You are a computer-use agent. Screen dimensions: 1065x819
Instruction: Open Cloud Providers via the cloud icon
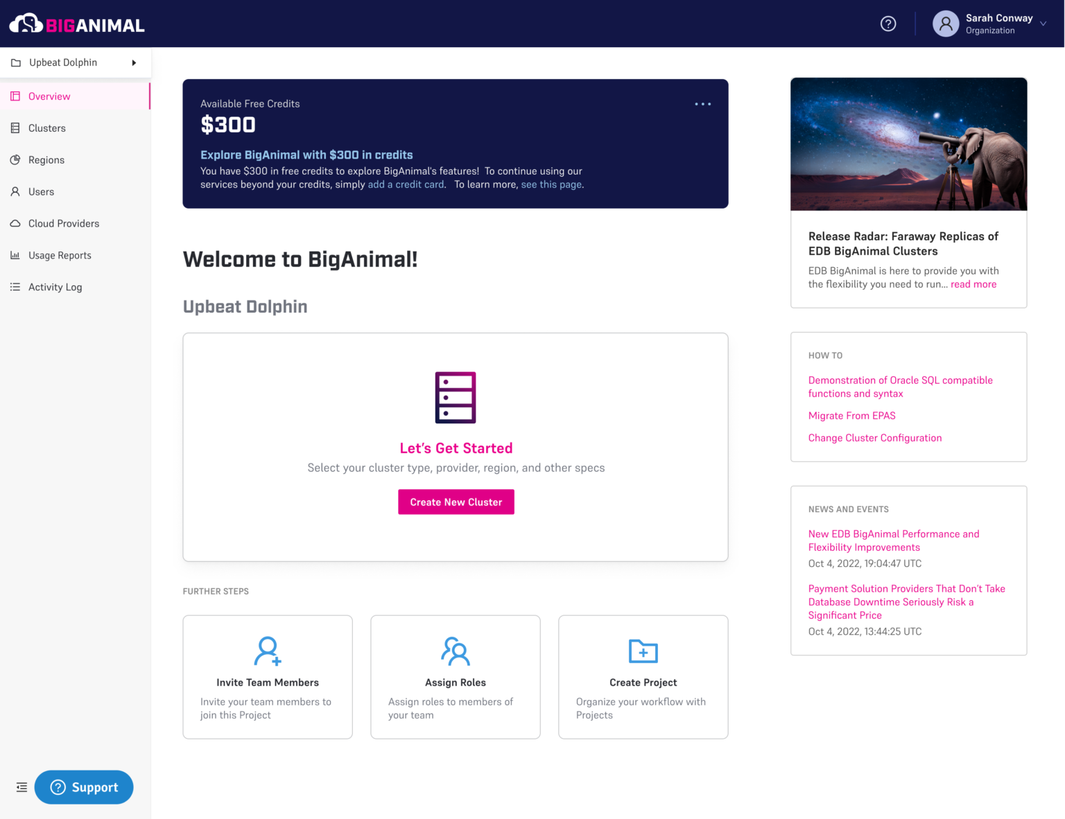pyautogui.click(x=15, y=223)
